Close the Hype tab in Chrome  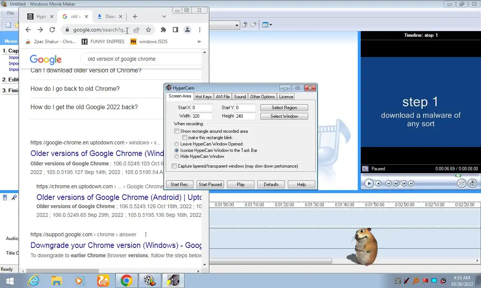(52, 16)
